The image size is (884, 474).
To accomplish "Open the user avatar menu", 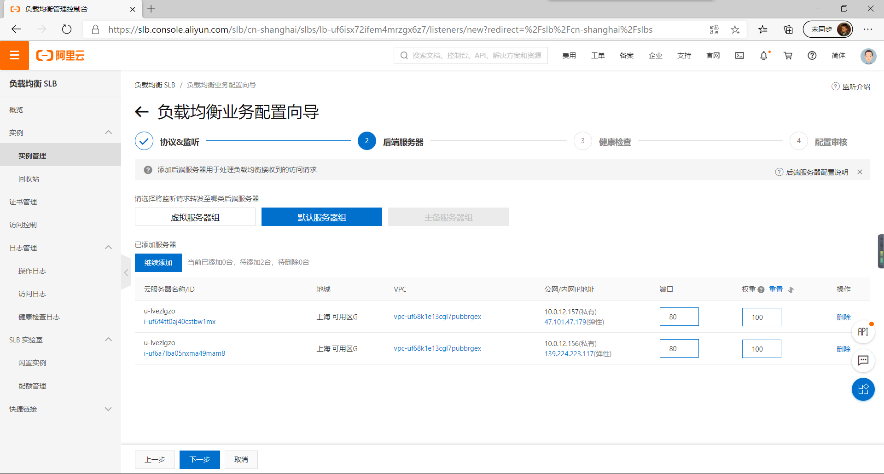I will pyautogui.click(x=868, y=56).
